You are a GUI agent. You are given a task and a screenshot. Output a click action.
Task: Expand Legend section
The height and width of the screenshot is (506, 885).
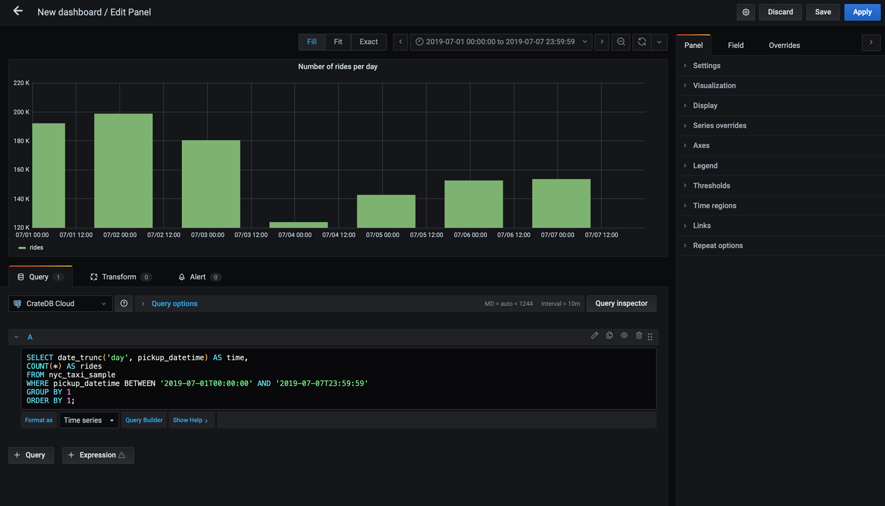[x=781, y=166]
